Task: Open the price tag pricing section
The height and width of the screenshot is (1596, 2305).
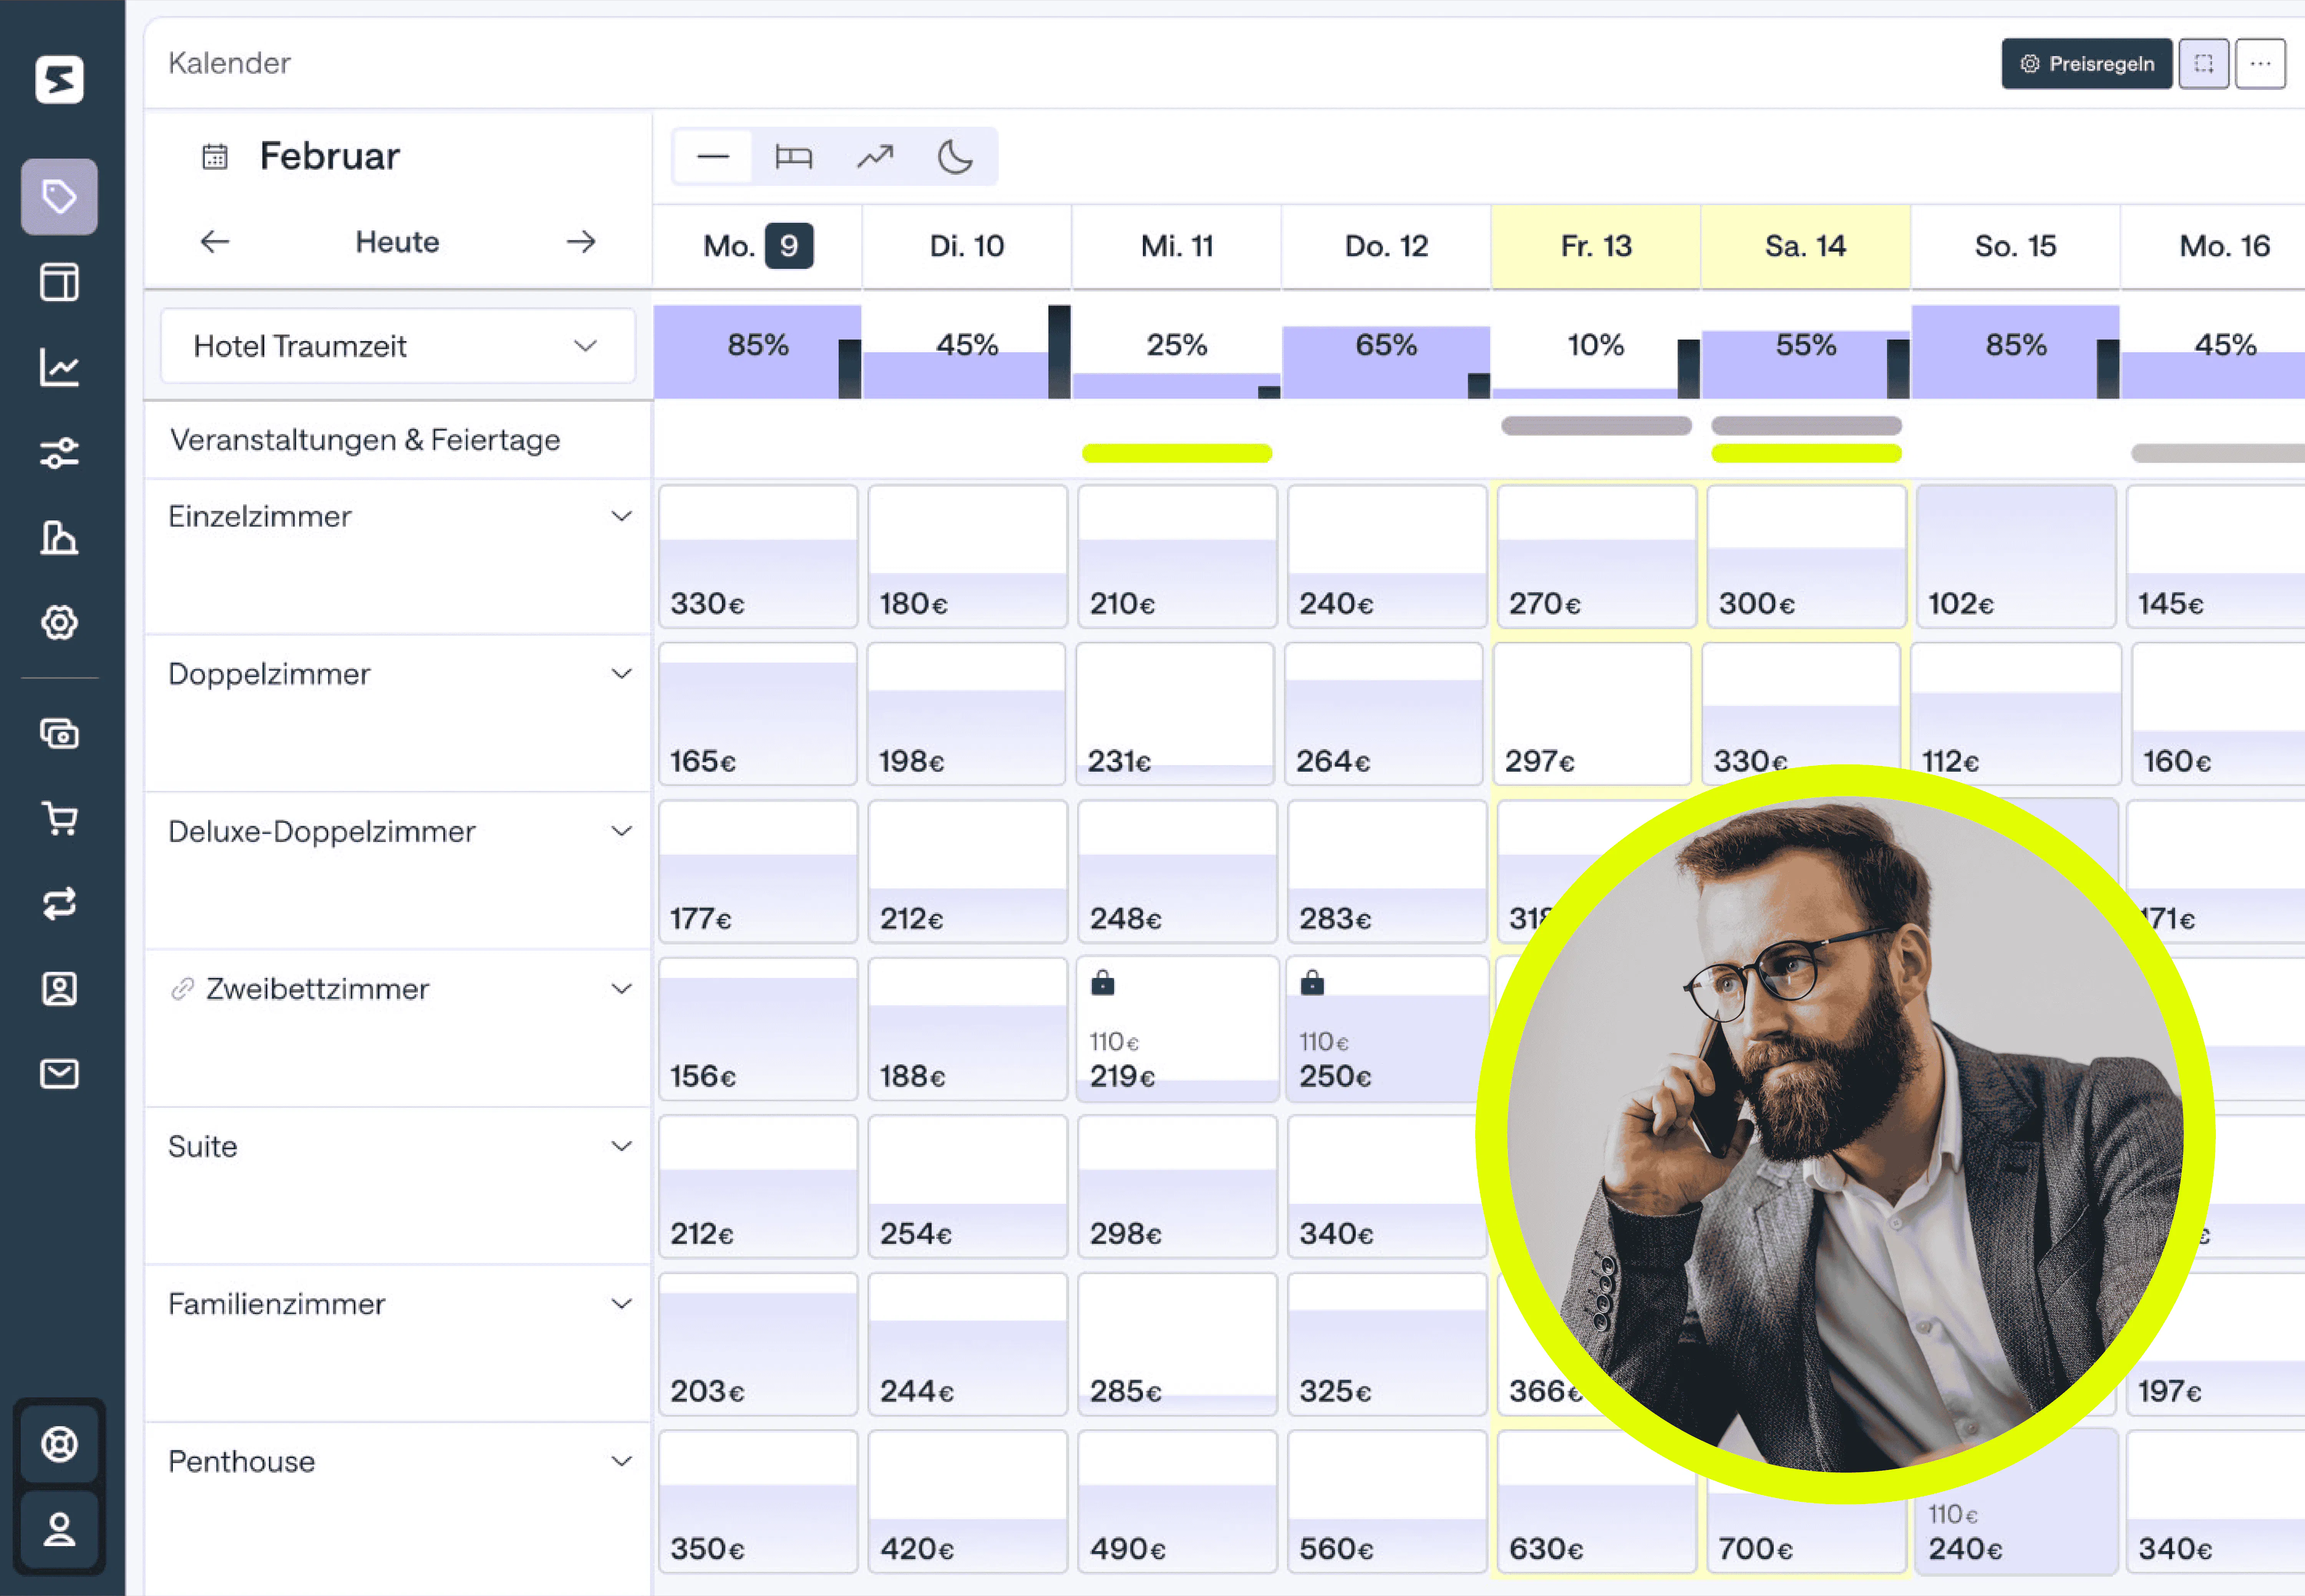Action: pos(59,196)
